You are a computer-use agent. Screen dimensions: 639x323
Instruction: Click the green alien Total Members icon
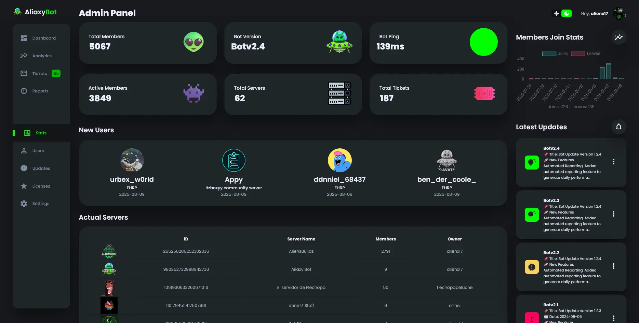[194, 42]
